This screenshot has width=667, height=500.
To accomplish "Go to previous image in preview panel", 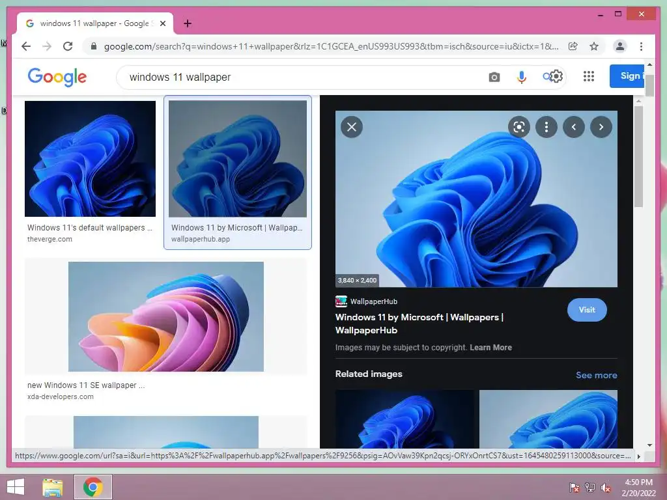I will click(574, 127).
